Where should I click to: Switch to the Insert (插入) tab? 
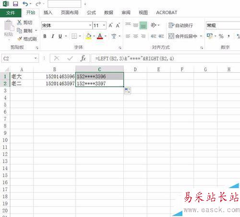[x=48, y=13]
